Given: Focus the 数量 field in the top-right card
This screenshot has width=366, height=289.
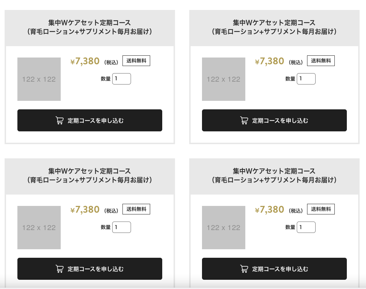Looking at the screenshot, I should (x=306, y=79).
